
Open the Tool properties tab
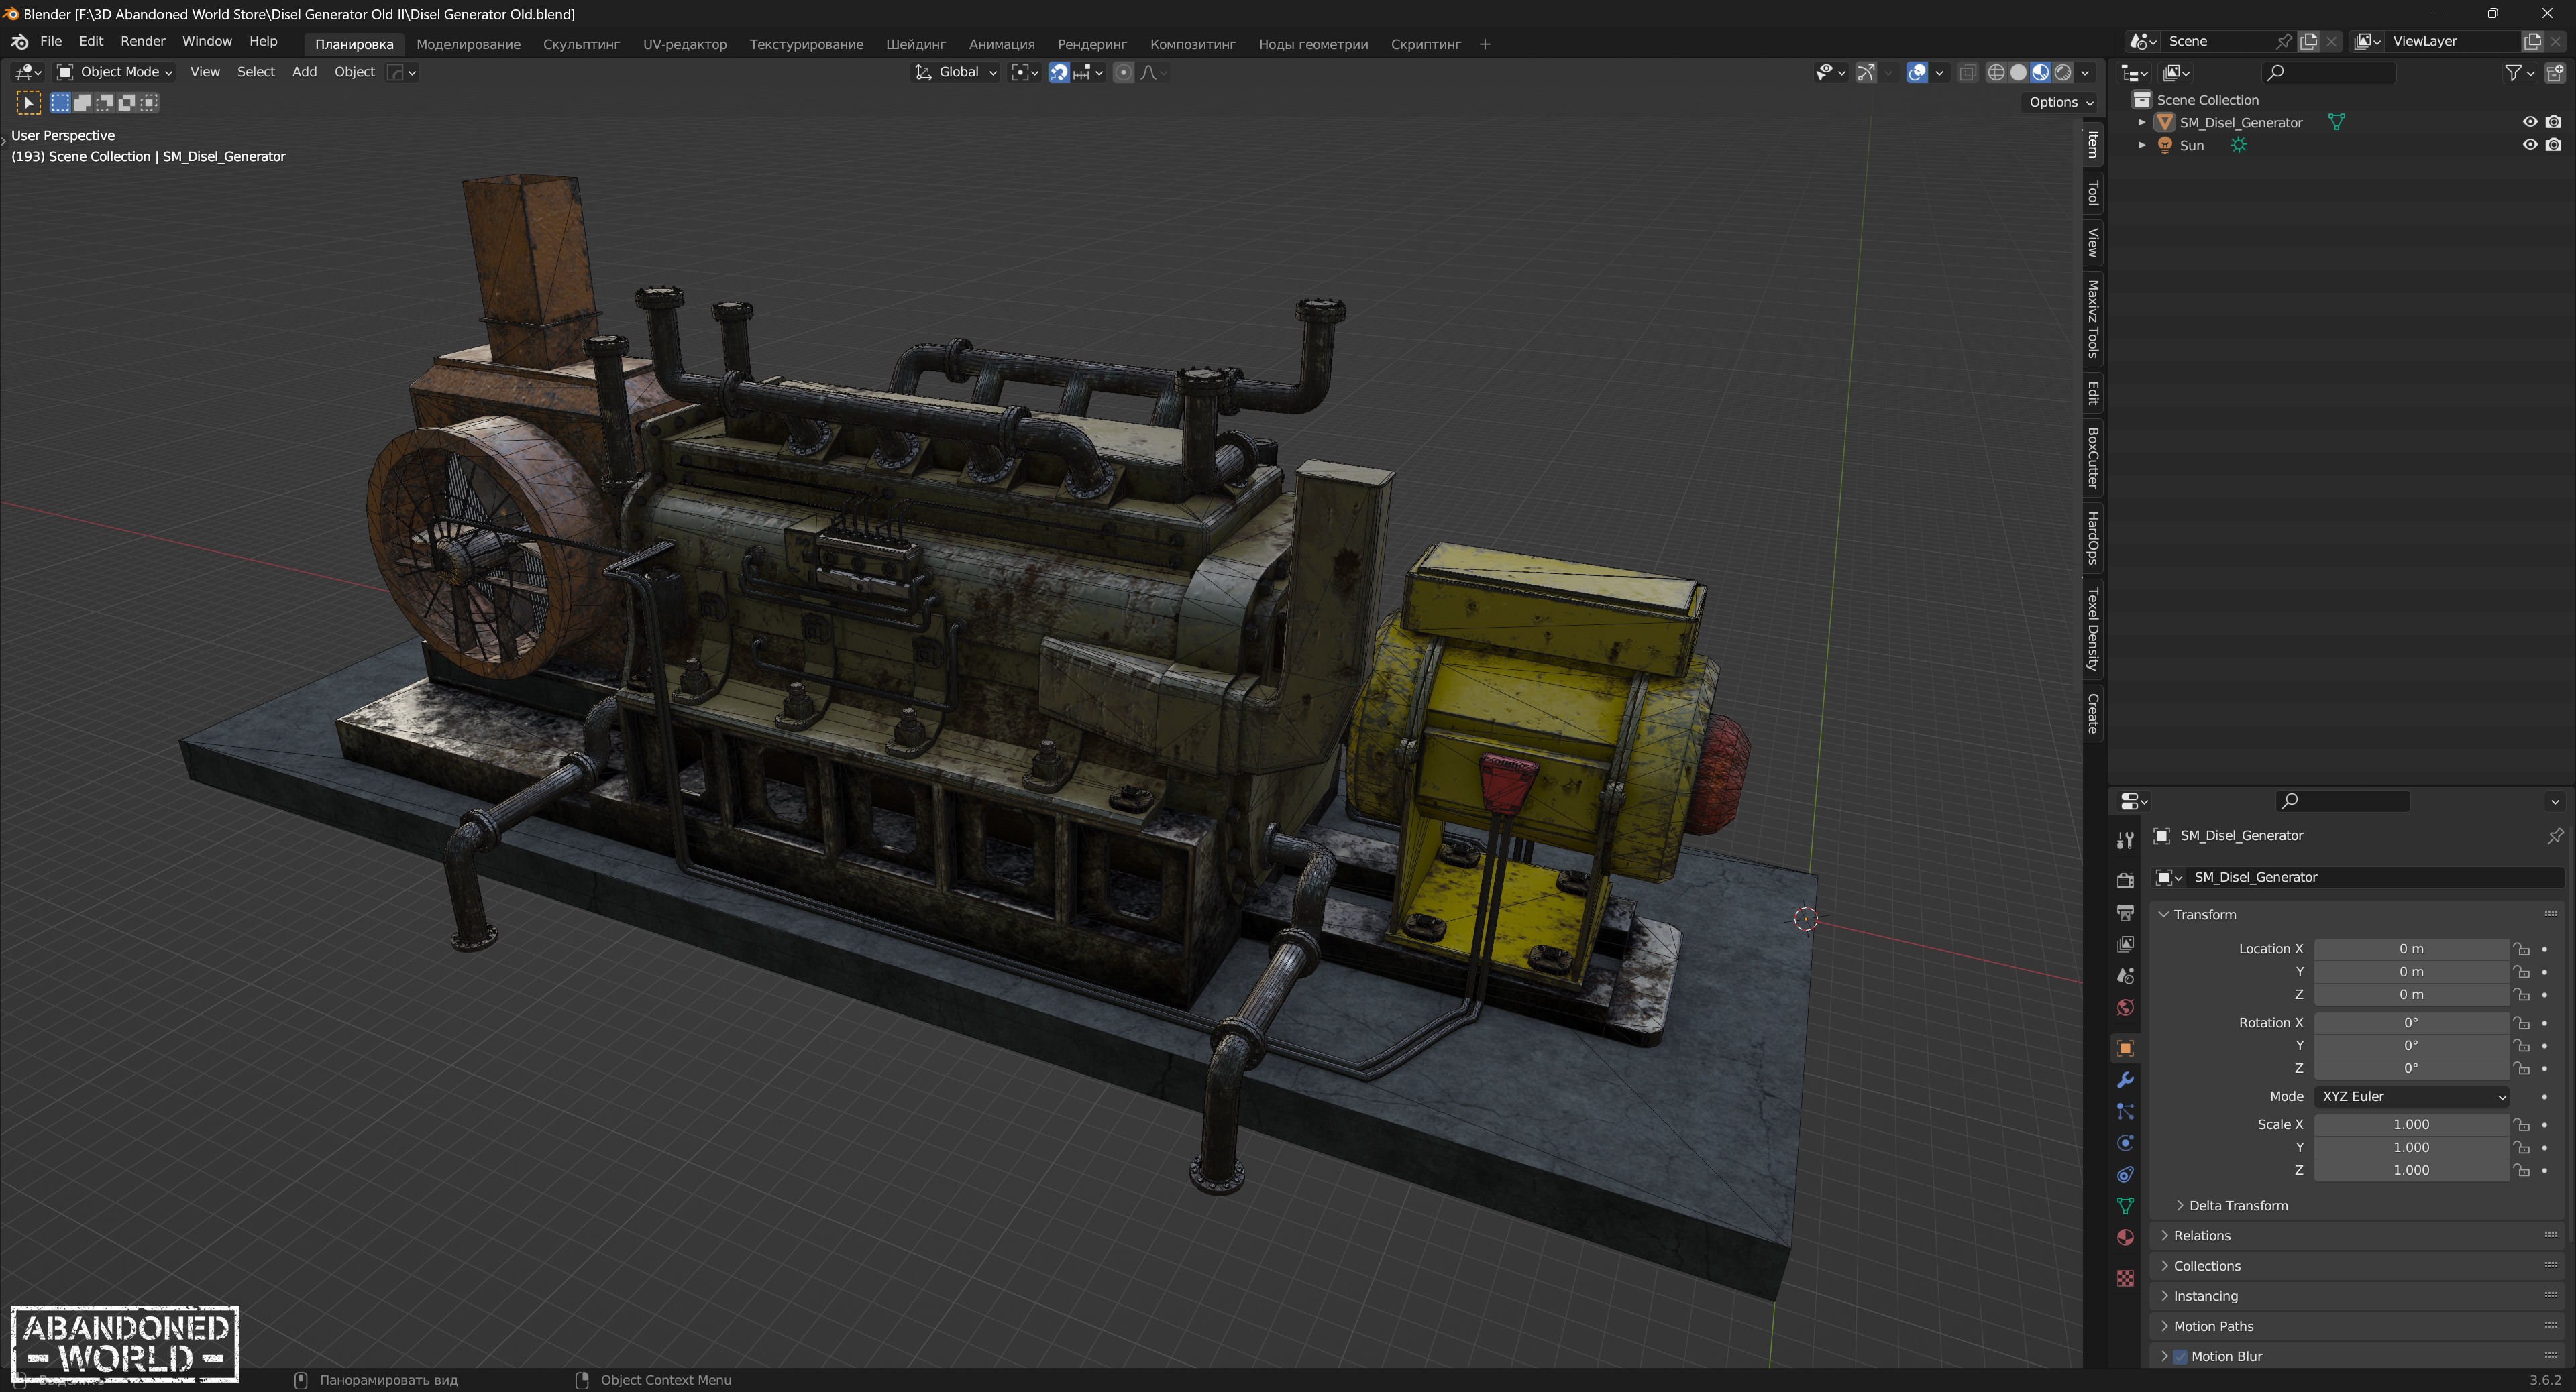pos(2125,842)
